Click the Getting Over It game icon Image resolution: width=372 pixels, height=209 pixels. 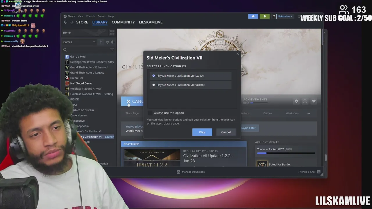point(67,62)
